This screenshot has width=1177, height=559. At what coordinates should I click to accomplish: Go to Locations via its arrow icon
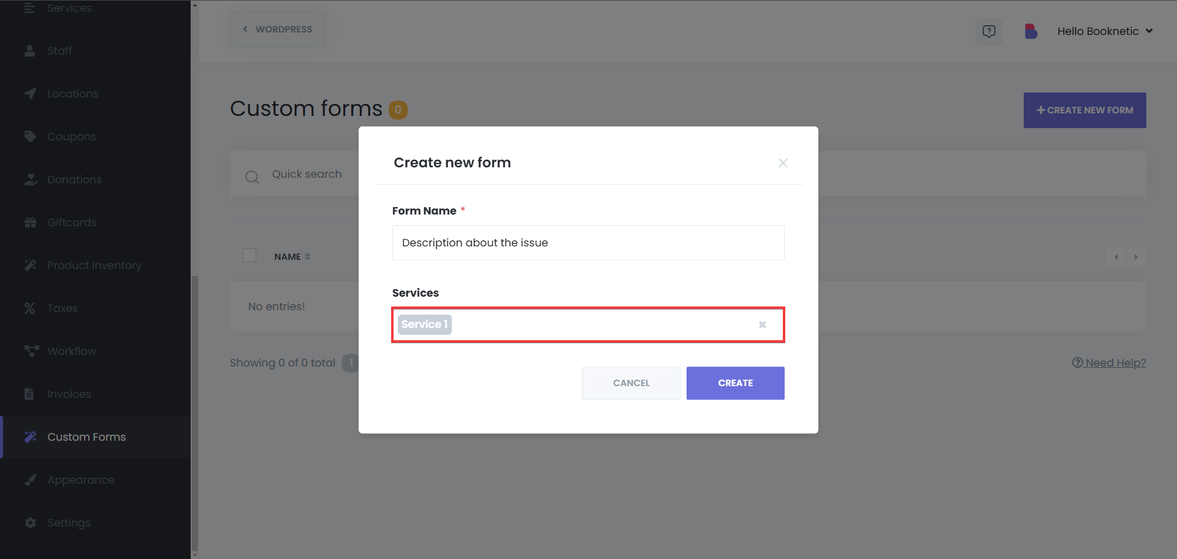point(30,94)
